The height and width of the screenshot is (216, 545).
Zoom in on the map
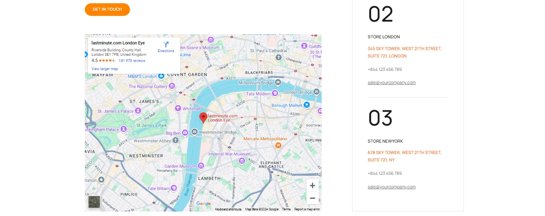coord(312,186)
